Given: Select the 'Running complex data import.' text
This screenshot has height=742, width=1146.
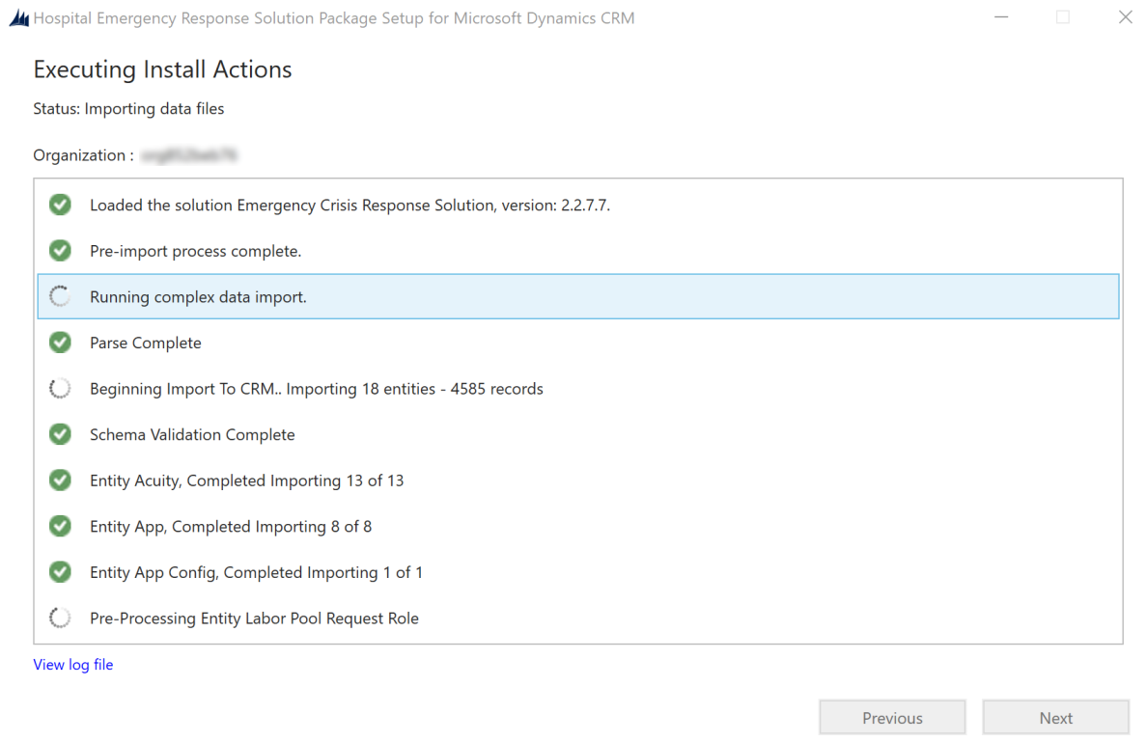Looking at the screenshot, I should click(x=198, y=297).
